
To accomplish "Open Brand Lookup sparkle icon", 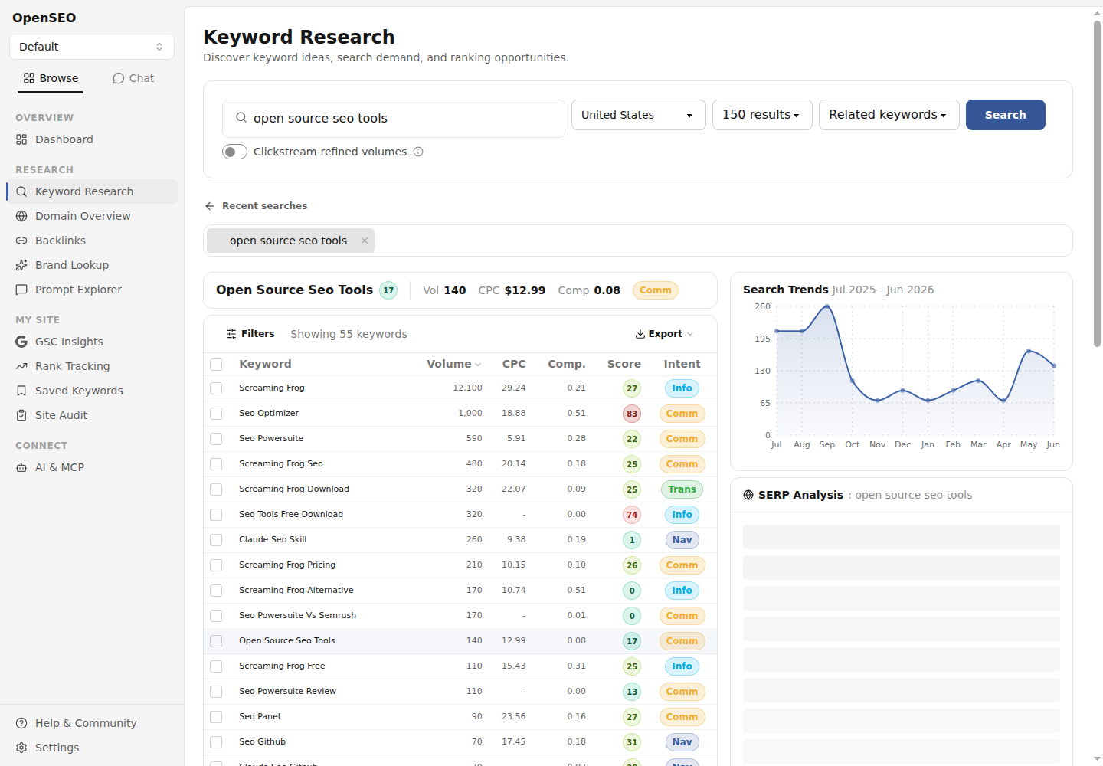I will click(x=21, y=265).
